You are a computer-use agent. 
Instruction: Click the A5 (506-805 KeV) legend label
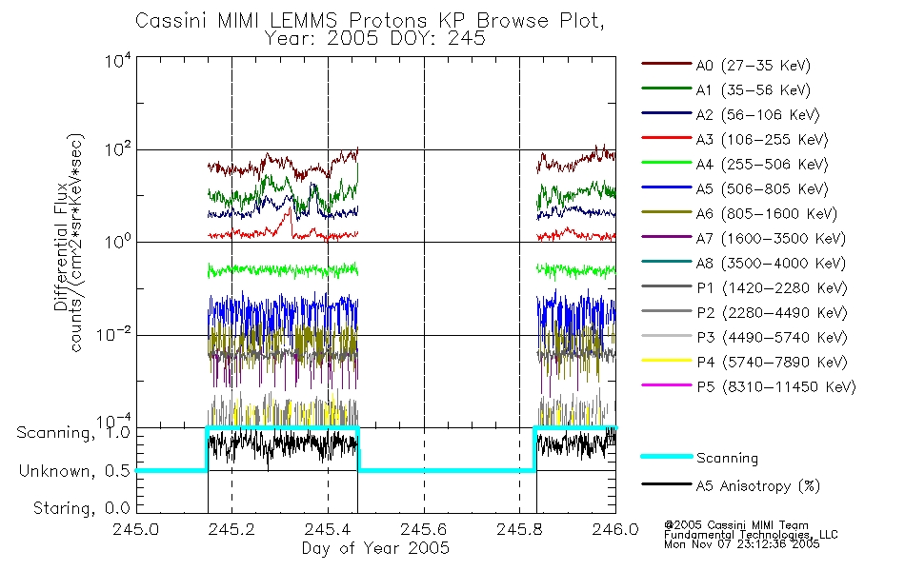tap(762, 189)
